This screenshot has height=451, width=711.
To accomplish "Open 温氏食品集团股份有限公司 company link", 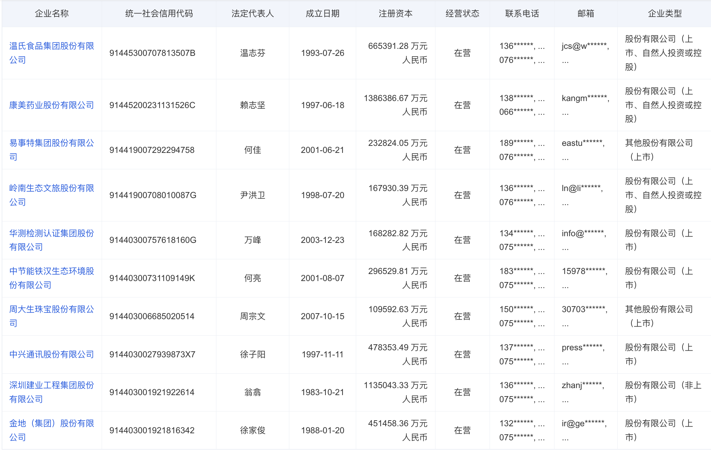I will click(x=52, y=53).
